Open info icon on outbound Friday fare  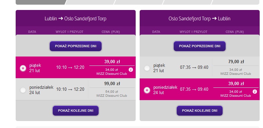[x=131, y=70]
